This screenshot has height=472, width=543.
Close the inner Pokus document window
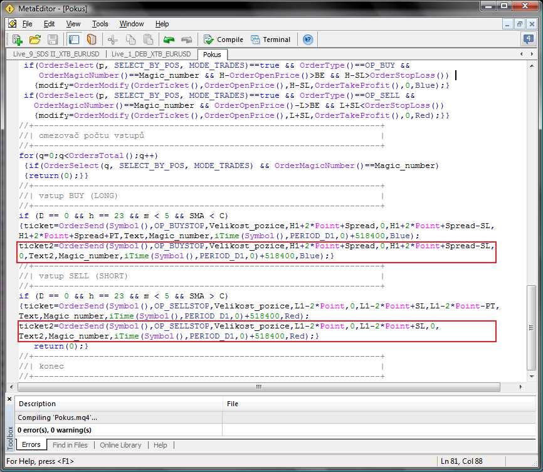click(x=532, y=24)
